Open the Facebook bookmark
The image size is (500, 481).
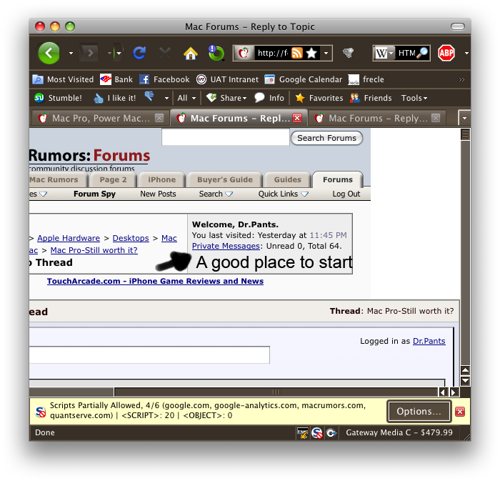164,79
